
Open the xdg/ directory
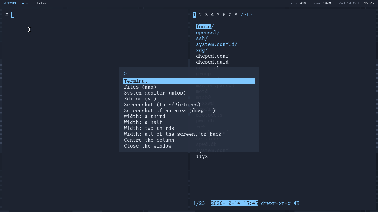[202, 50]
